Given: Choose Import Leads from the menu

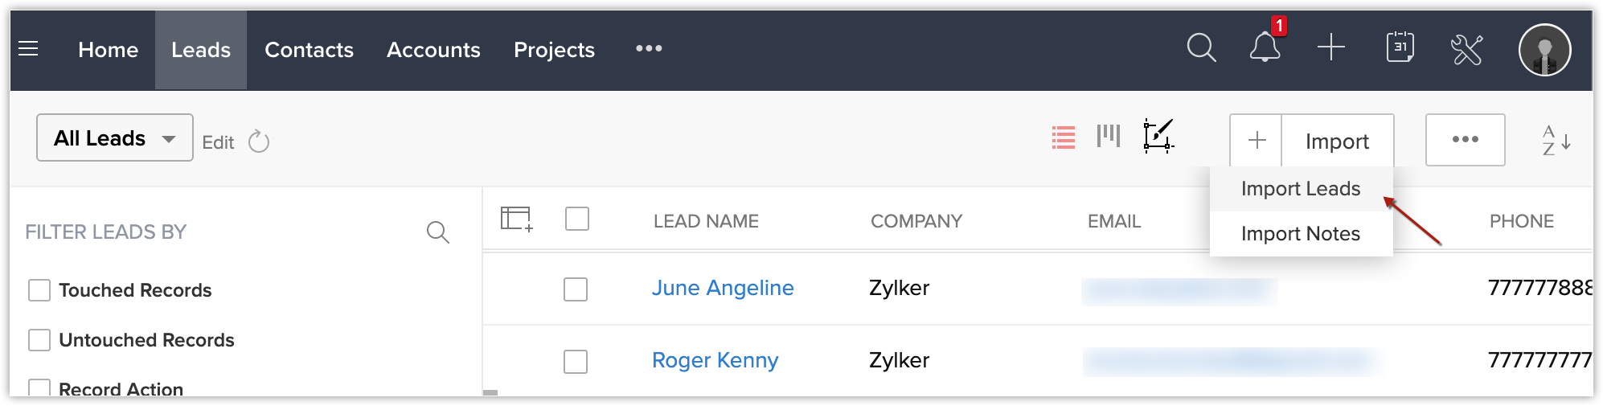Looking at the screenshot, I should [1300, 189].
